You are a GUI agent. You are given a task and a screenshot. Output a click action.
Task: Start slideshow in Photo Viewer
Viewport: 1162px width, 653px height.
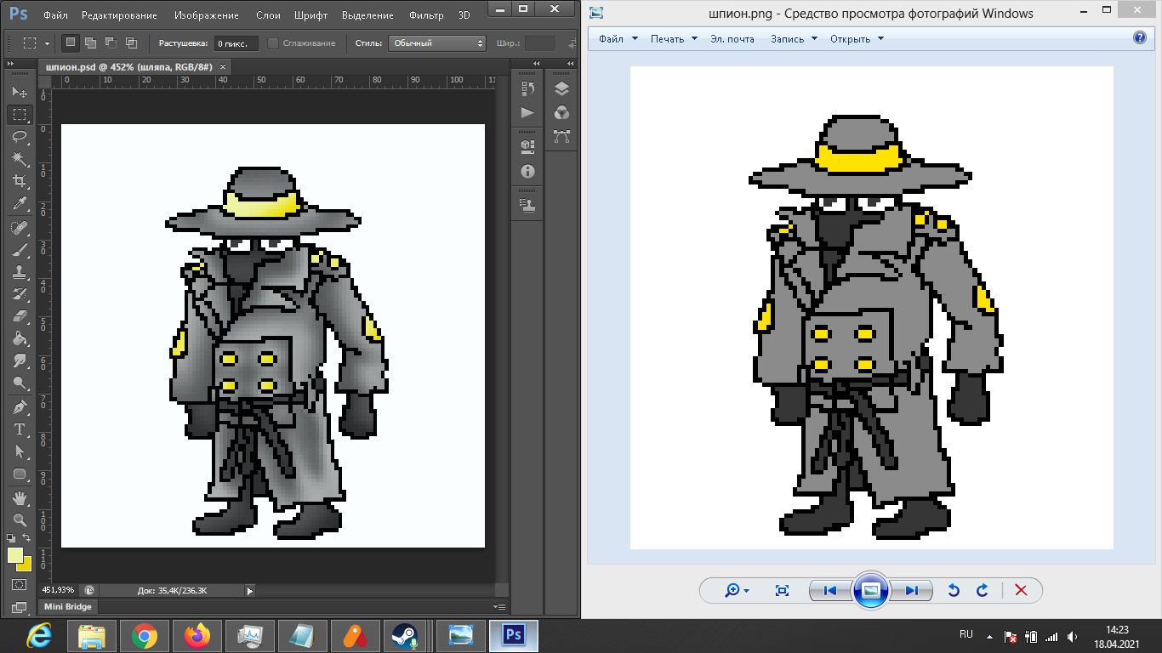pyautogui.click(x=870, y=590)
